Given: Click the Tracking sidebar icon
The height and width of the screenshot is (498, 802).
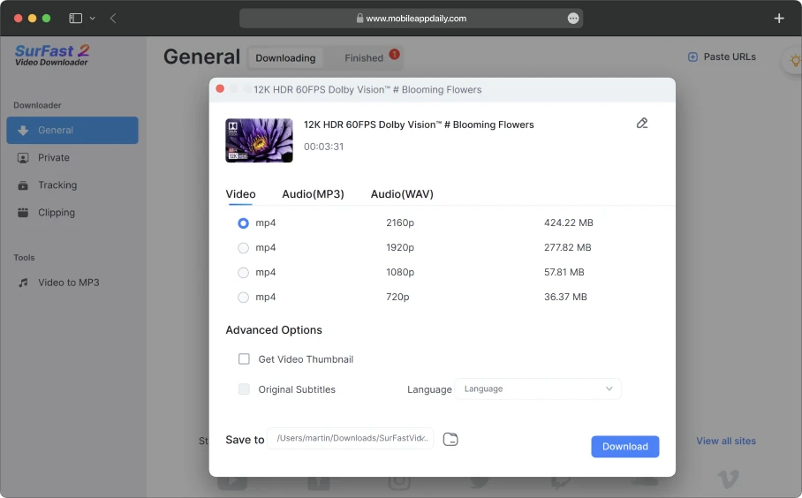Looking at the screenshot, I should pos(23,185).
